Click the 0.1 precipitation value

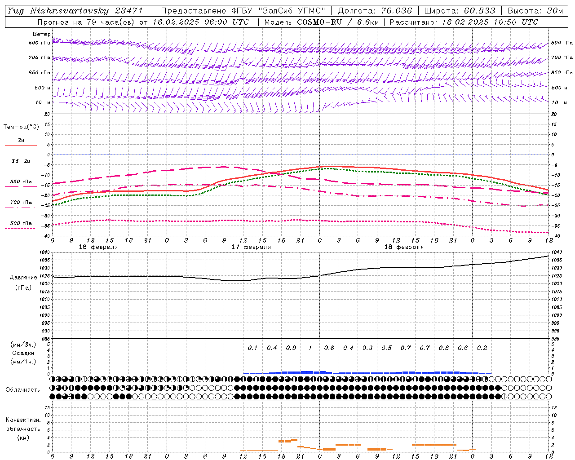point(252,348)
